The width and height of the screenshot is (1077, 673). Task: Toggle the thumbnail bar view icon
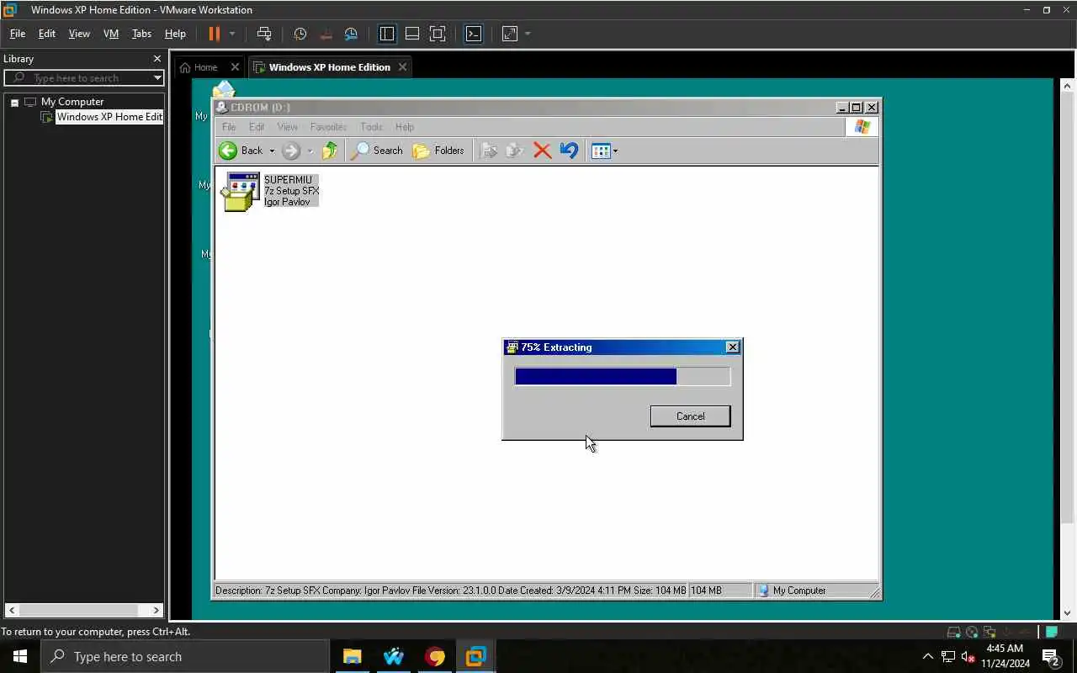pyautogui.click(x=412, y=34)
